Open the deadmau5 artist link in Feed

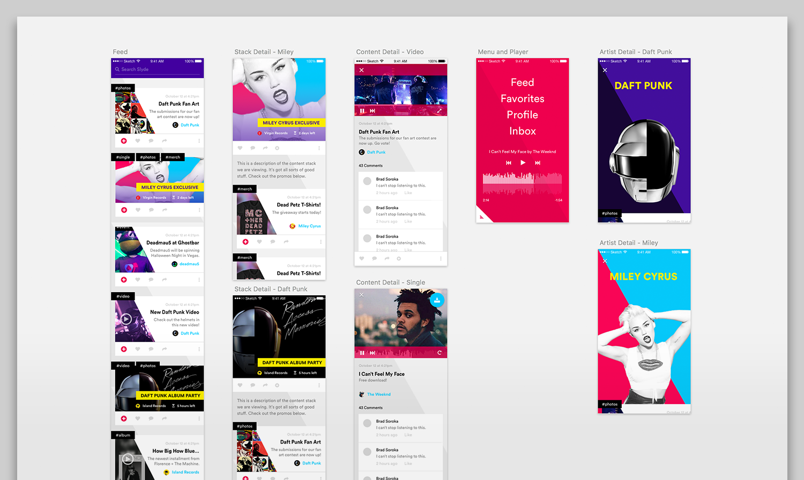point(189,264)
